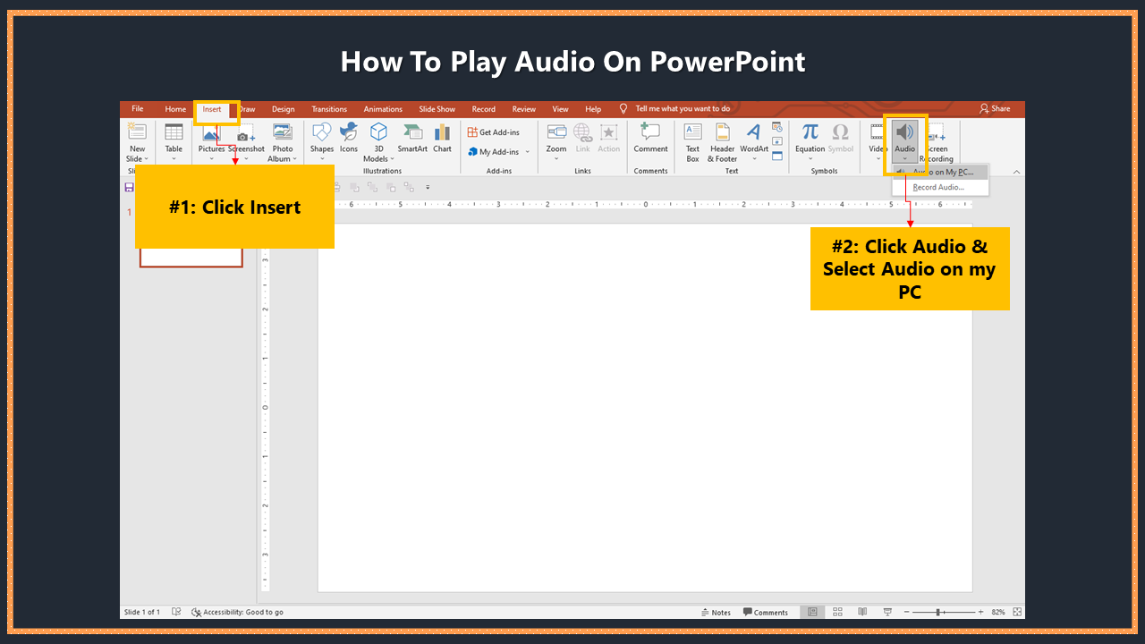Click the Symbol omega icon
This screenshot has width=1145, height=644.
tap(841, 132)
